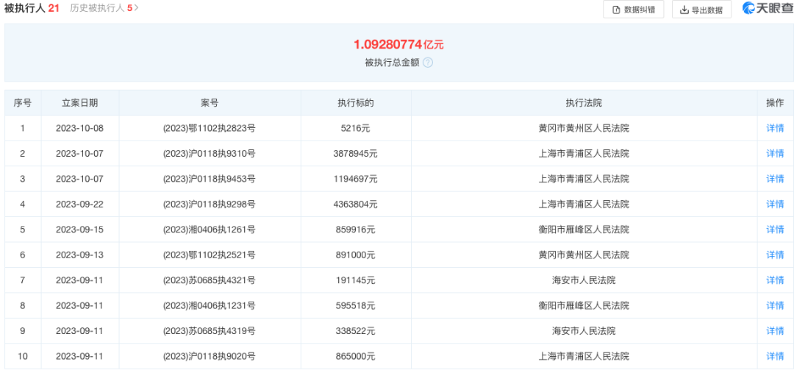Expand 历史被执行人 5 arrow
The image size is (794, 373).
(x=137, y=8)
